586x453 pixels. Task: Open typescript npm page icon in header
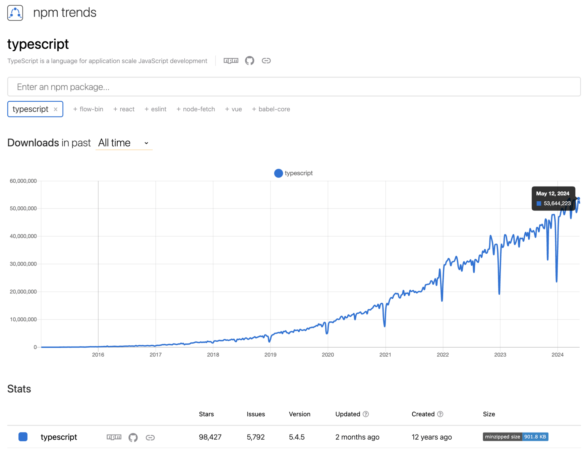tap(231, 61)
